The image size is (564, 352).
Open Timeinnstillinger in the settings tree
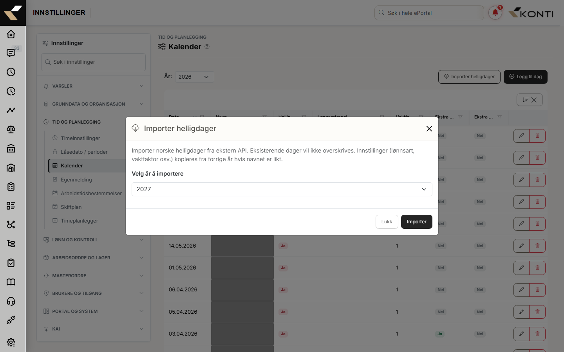(80, 138)
